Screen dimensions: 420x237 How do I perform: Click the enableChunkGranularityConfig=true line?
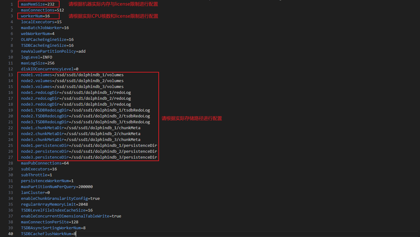coord(60,199)
